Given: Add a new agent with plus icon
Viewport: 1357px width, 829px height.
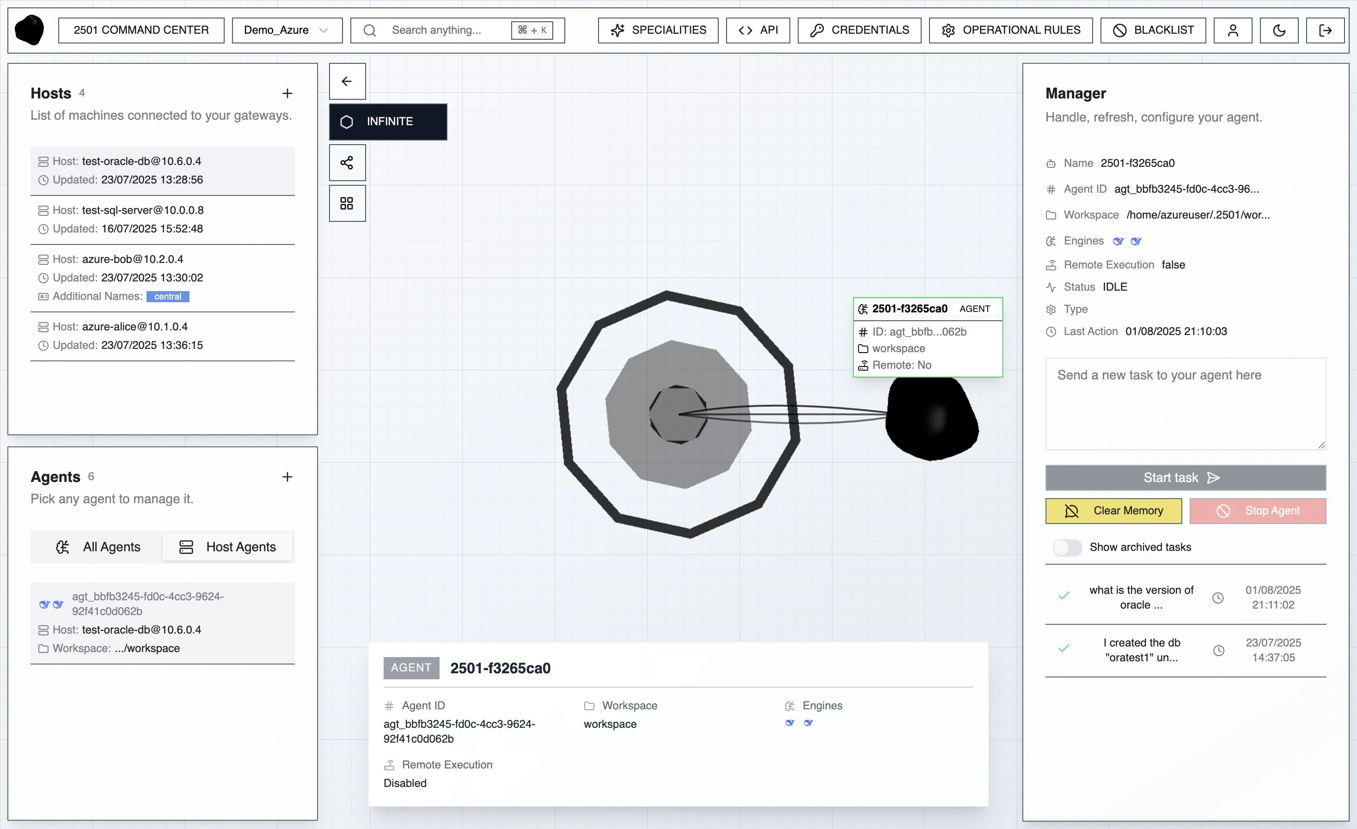Looking at the screenshot, I should pyautogui.click(x=287, y=477).
